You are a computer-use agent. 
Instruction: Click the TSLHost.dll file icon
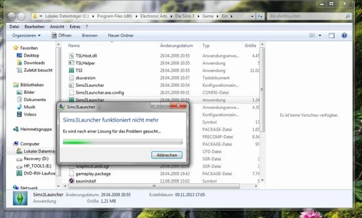click(72, 56)
